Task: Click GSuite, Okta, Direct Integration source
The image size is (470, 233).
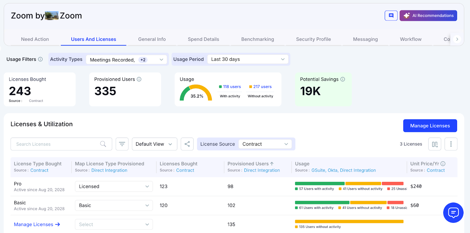Action: click(x=344, y=170)
